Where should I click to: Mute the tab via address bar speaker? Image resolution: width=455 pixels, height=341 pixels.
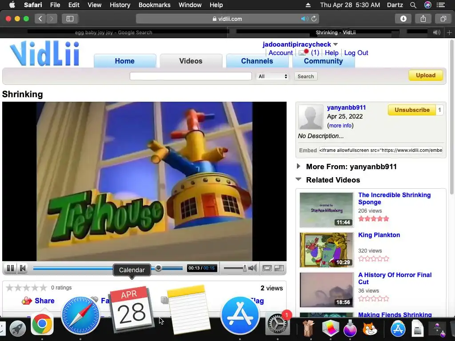(304, 19)
